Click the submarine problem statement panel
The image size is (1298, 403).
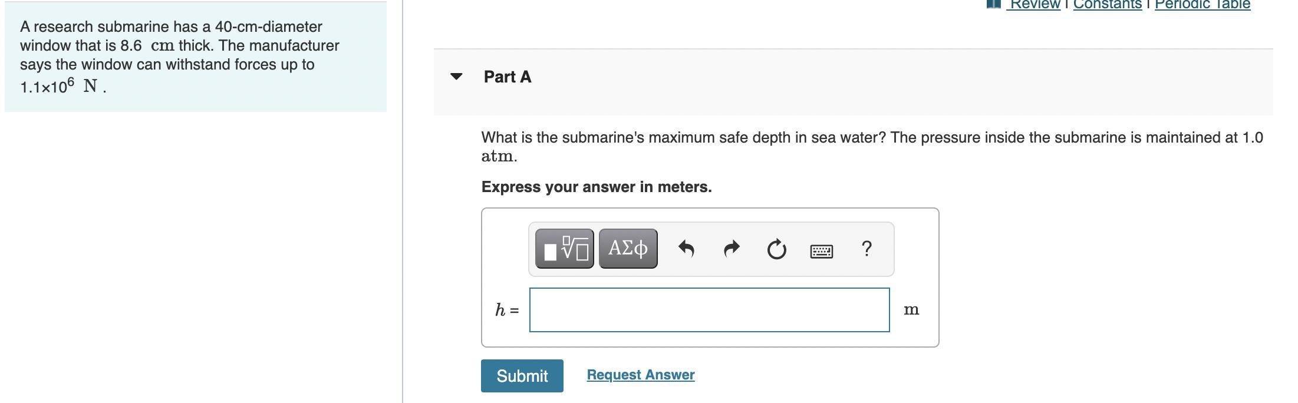(x=195, y=57)
